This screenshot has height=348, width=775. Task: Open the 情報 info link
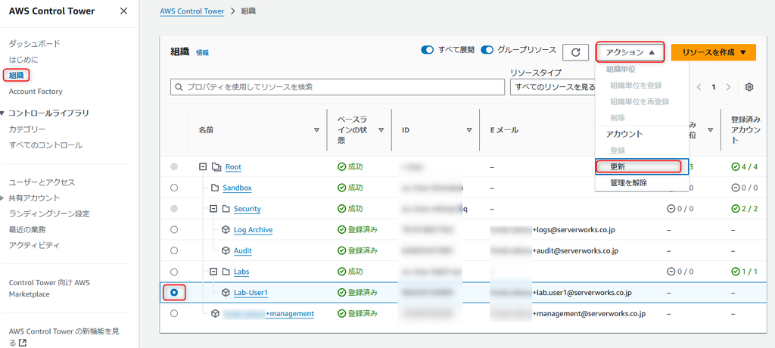tap(202, 52)
